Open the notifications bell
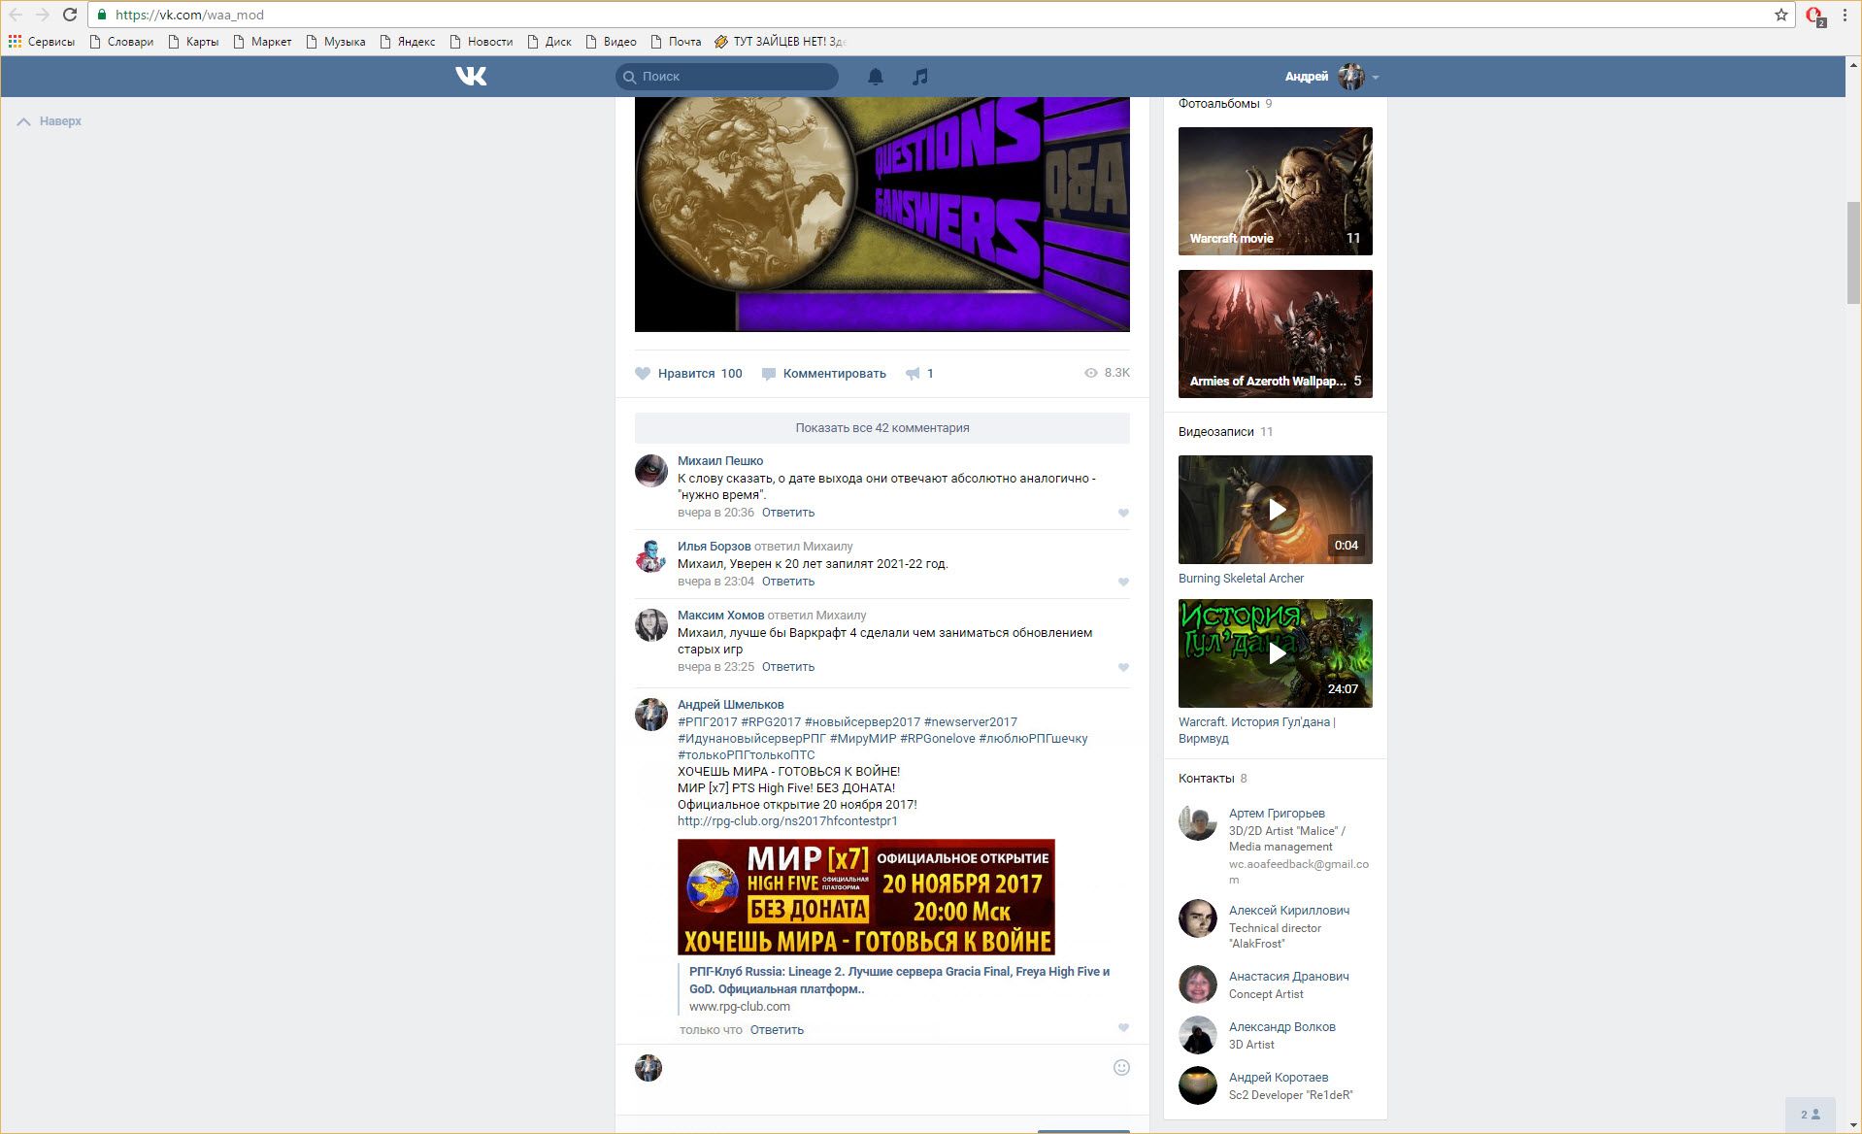Screen dimensions: 1862x1134 (875, 76)
